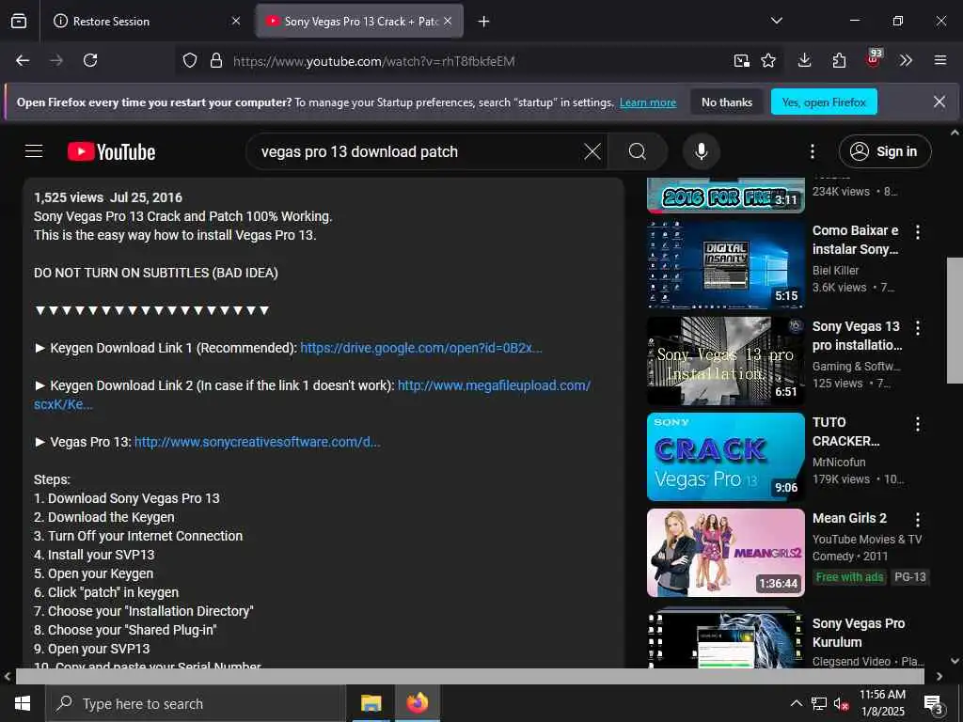Go to YouTube home via logo
This screenshot has width=963, height=722.
pyautogui.click(x=111, y=151)
